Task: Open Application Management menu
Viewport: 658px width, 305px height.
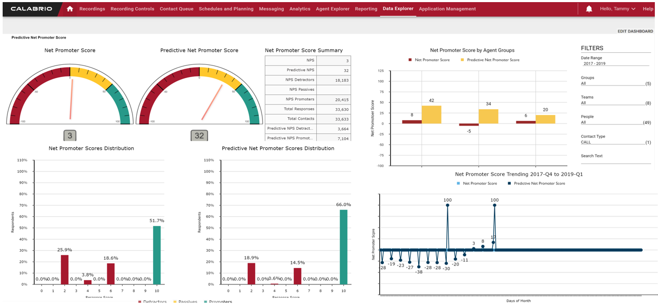Action: 447,9
